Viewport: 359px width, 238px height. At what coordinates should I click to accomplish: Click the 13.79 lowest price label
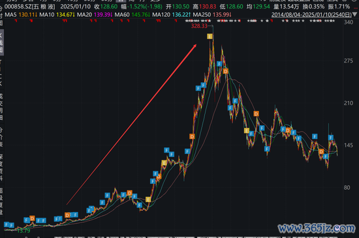click(23, 231)
